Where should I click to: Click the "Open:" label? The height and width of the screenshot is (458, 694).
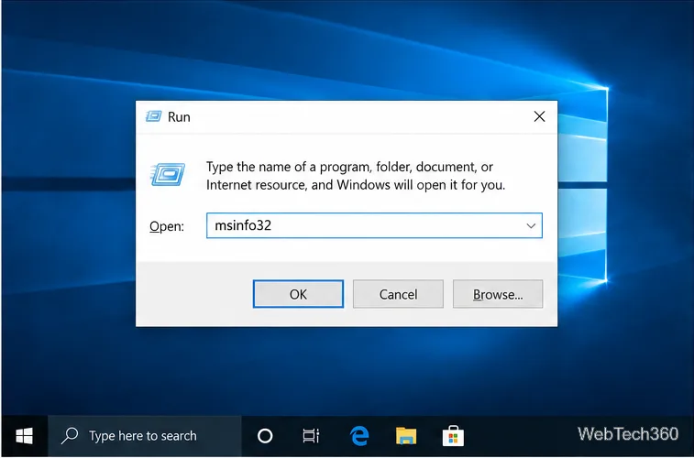(167, 226)
